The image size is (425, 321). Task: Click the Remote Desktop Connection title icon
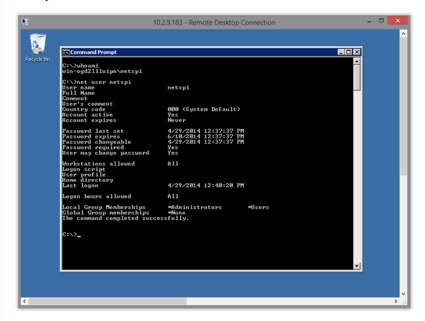[x=25, y=22]
